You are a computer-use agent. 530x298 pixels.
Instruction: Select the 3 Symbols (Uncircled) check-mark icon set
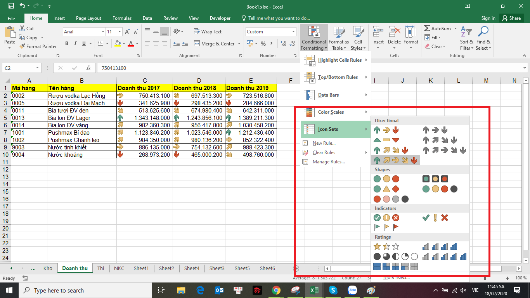point(435,218)
